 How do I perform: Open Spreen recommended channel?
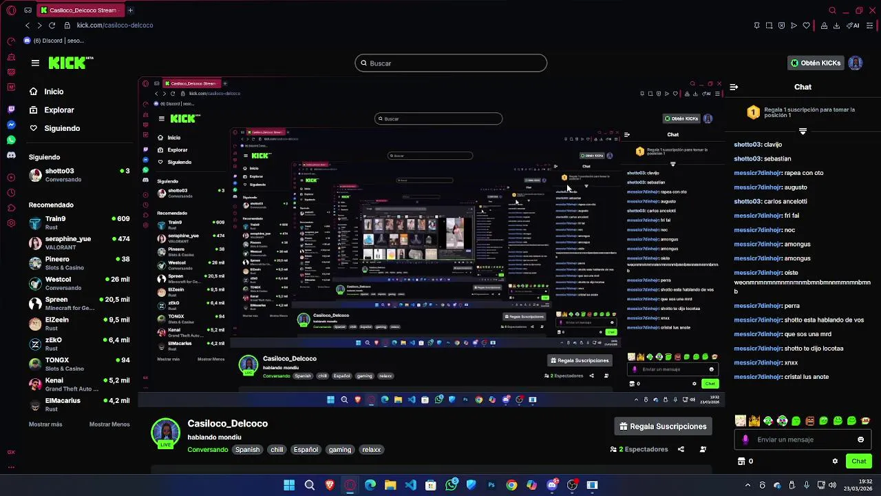click(79, 303)
